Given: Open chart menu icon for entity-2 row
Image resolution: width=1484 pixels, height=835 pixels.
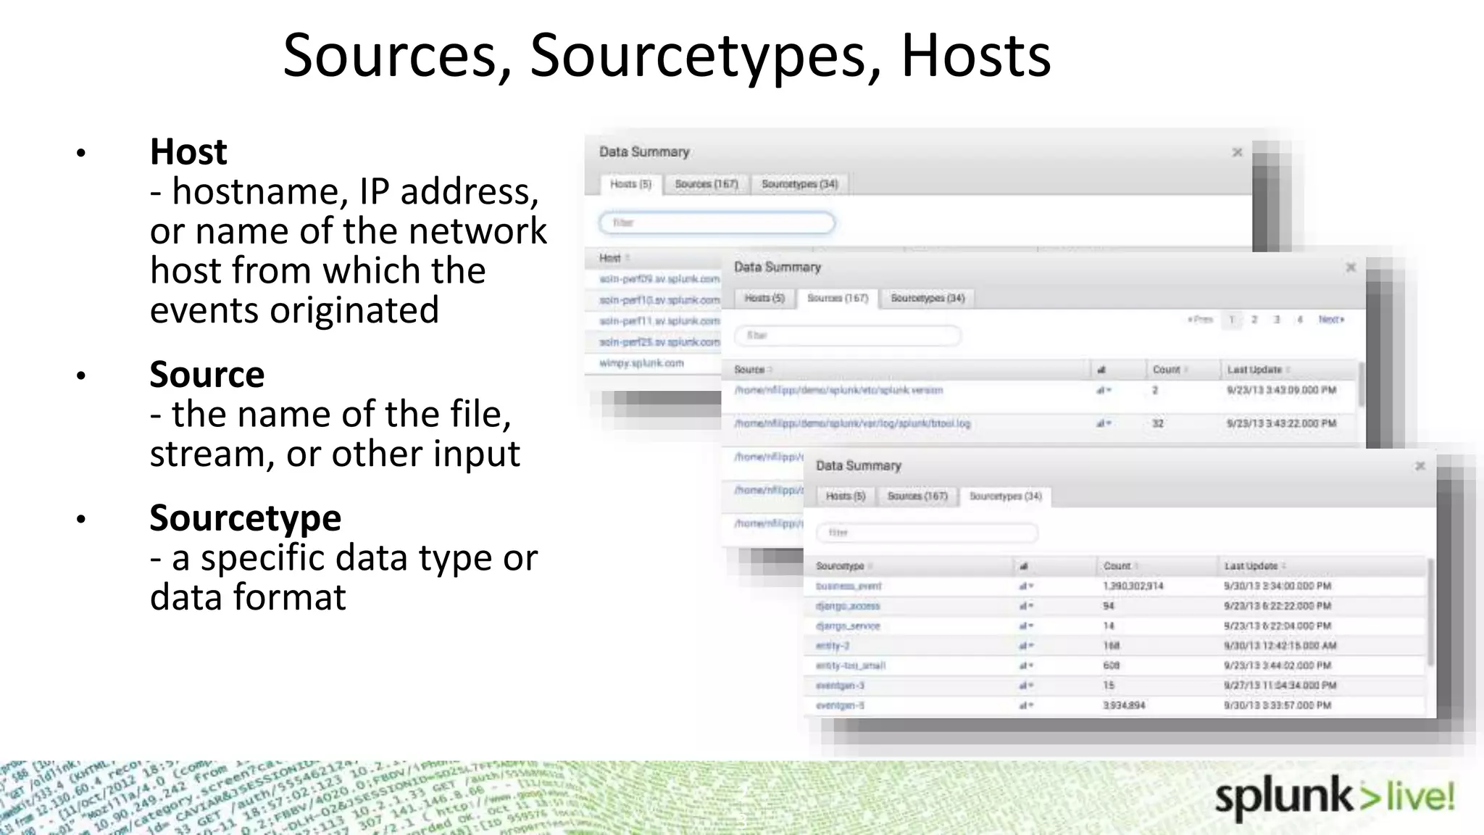Looking at the screenshot, I should tap(1026, 646).
